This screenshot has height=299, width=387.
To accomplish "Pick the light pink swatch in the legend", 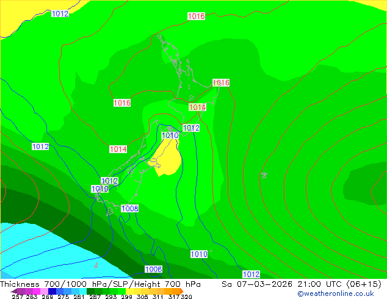I will 44,291.
